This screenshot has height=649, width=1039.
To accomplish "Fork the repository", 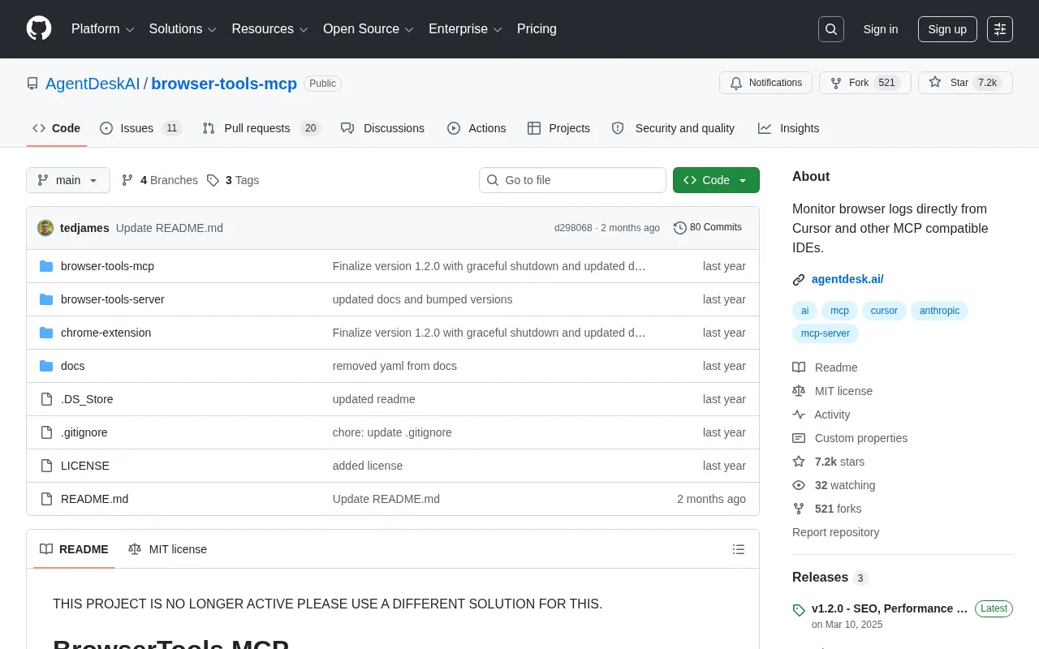I will click(x=865, y=83).
